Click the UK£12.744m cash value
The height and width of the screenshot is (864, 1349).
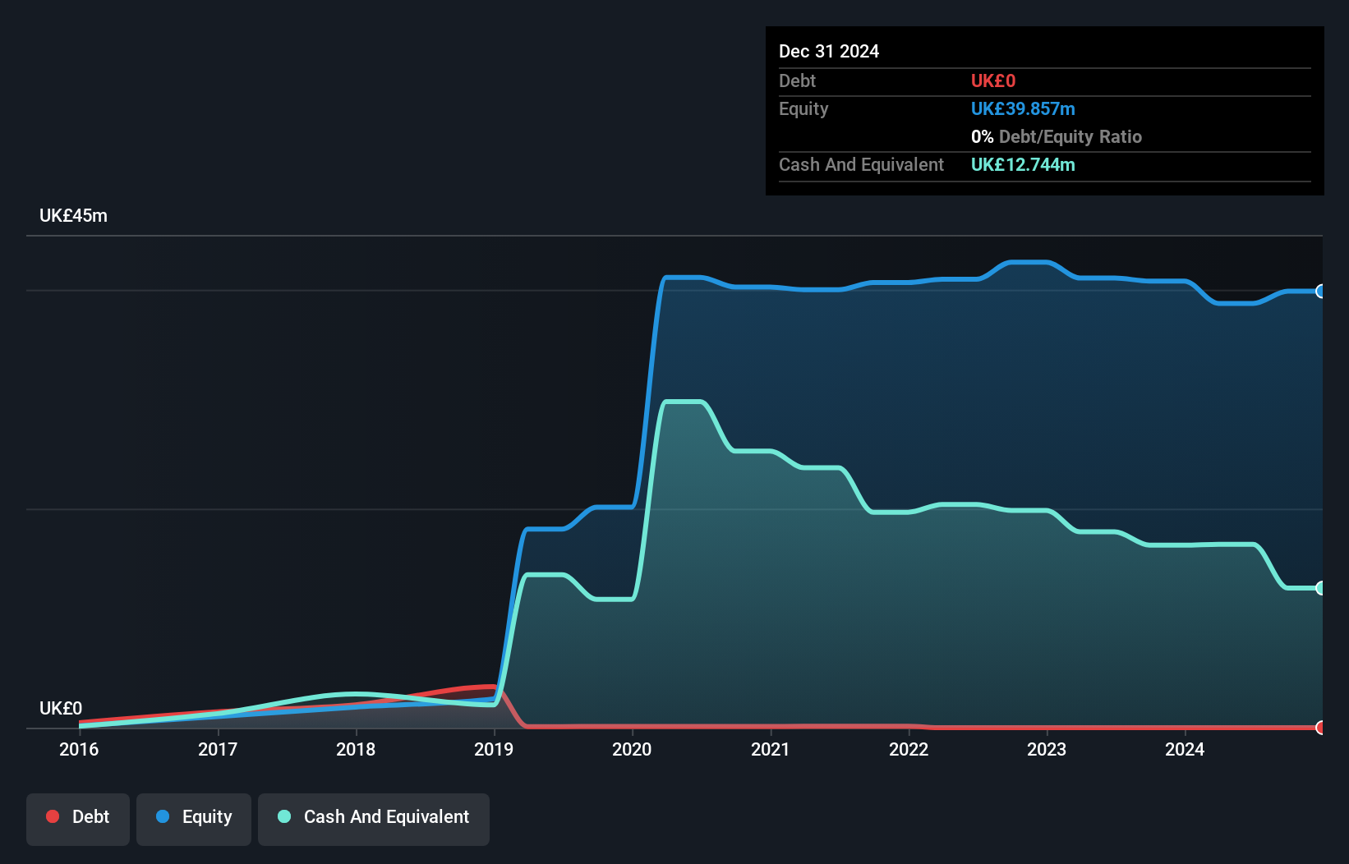(1023, 165)
